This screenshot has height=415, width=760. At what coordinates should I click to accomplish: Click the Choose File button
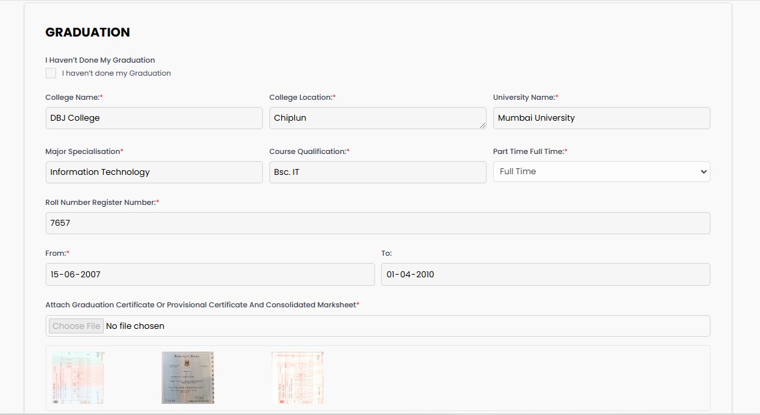pyautogui.click(x=76, y=326)
